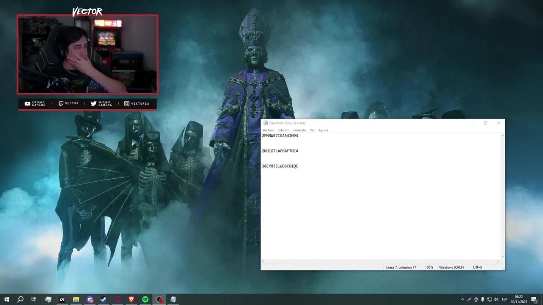Open the Ayuda menu in Notepad
This screenshot has width=543, height=305.
[x=323, y=130]
